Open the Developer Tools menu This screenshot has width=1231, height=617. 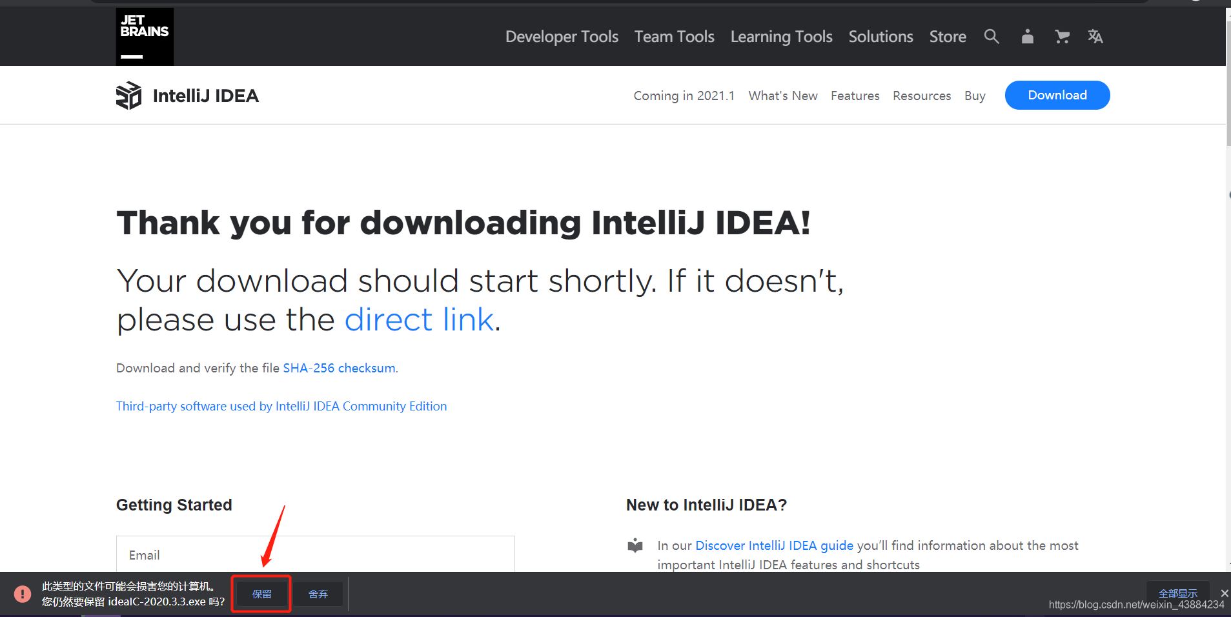562,37
